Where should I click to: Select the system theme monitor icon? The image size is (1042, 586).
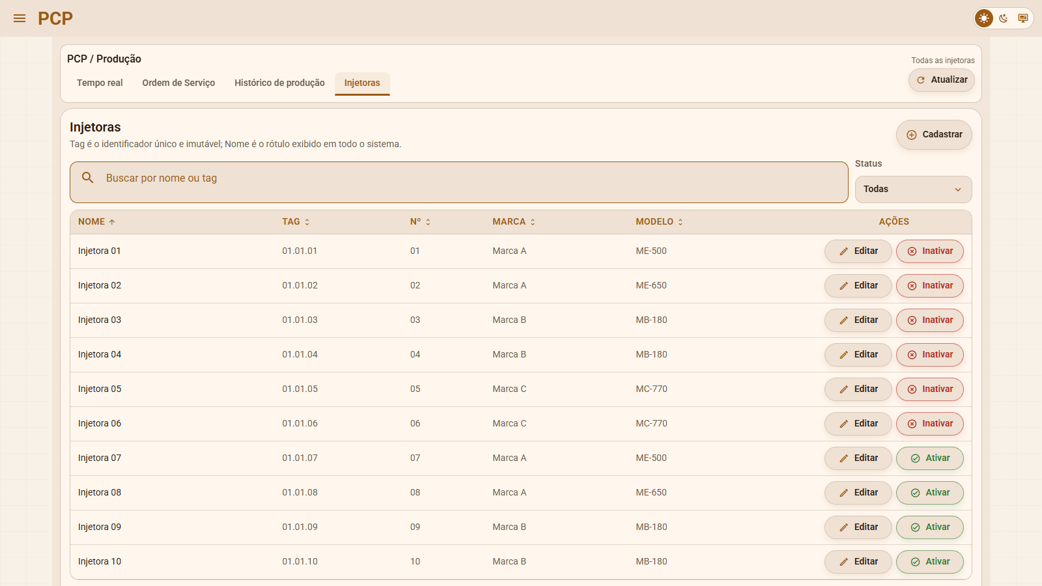click(x=1023, y=18)
